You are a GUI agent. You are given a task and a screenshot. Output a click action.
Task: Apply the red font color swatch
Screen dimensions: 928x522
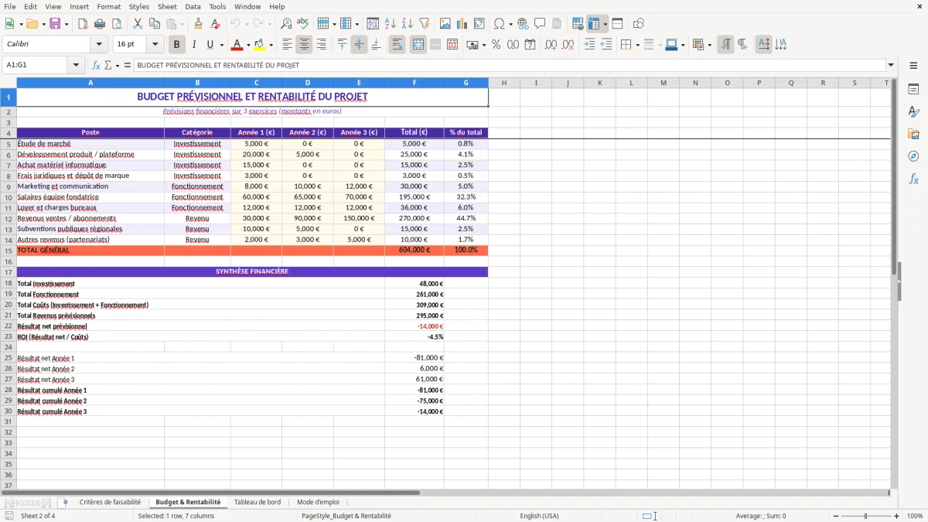click(237, 45)
